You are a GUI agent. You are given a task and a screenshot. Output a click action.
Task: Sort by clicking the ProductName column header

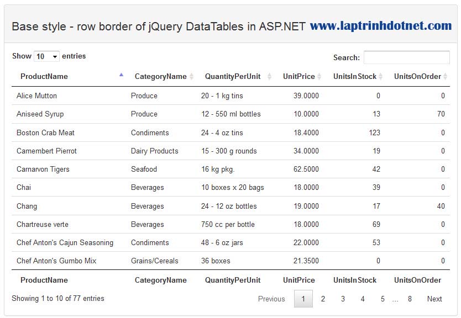point(44,76)
